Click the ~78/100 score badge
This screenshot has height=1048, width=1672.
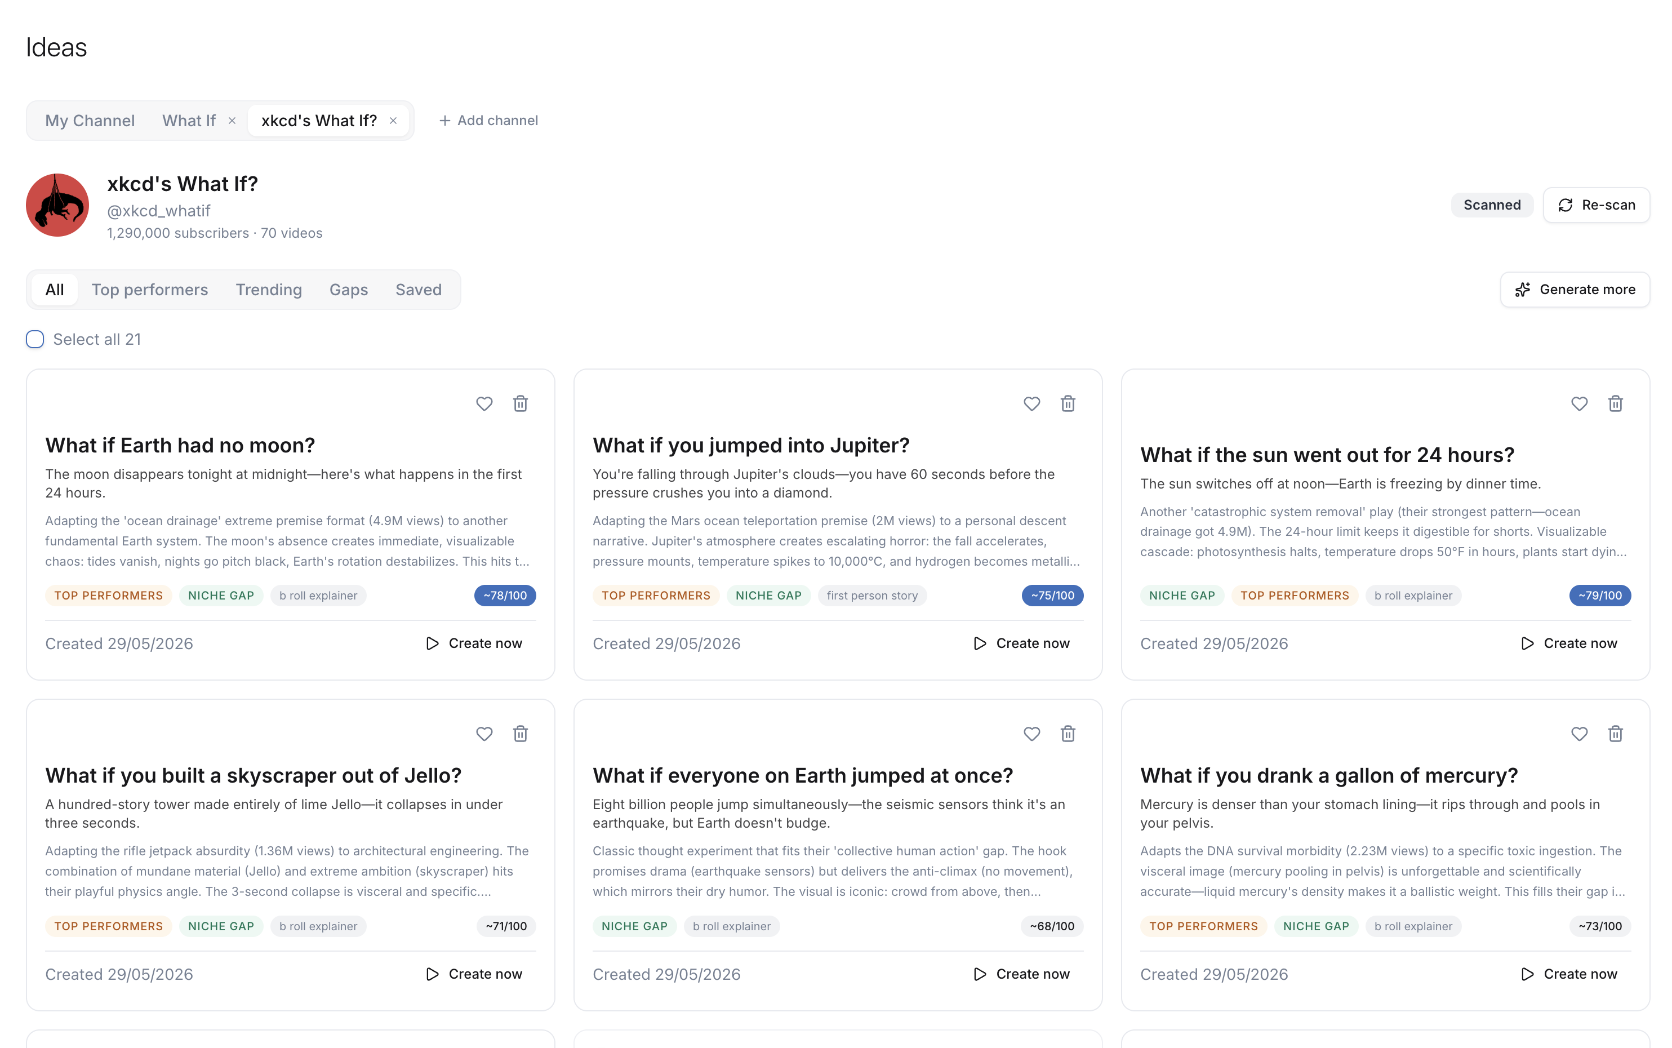click(x=505, y=596)
